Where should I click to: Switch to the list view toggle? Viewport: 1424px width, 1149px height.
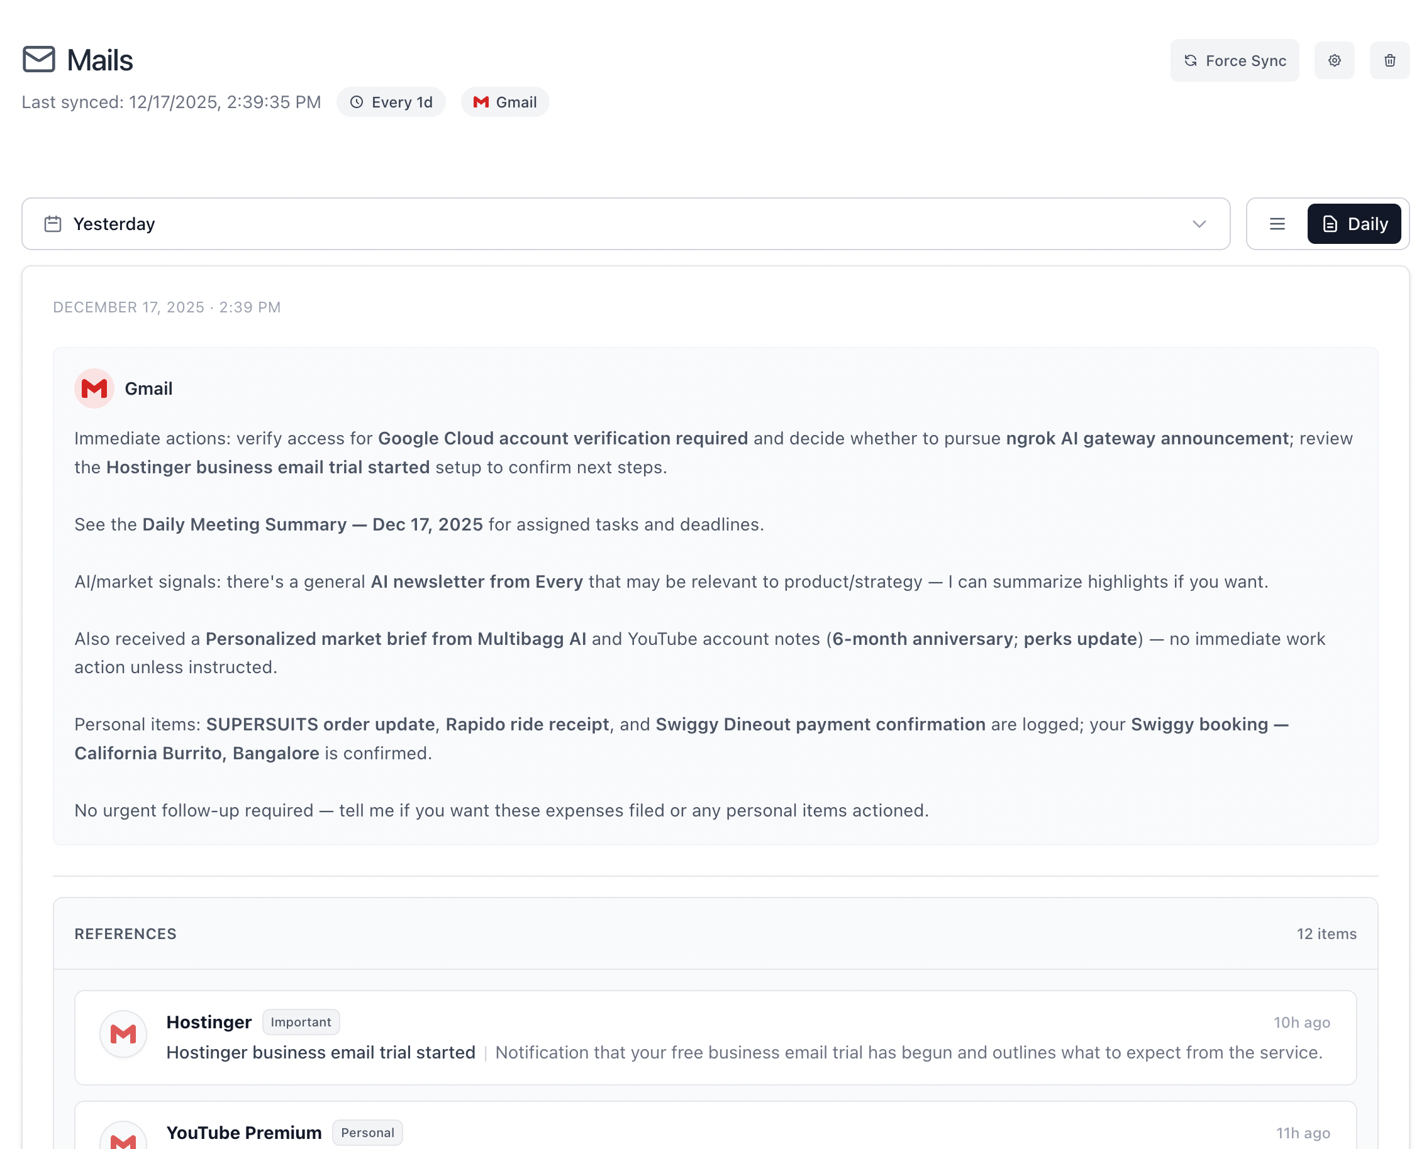[1277, 224]
